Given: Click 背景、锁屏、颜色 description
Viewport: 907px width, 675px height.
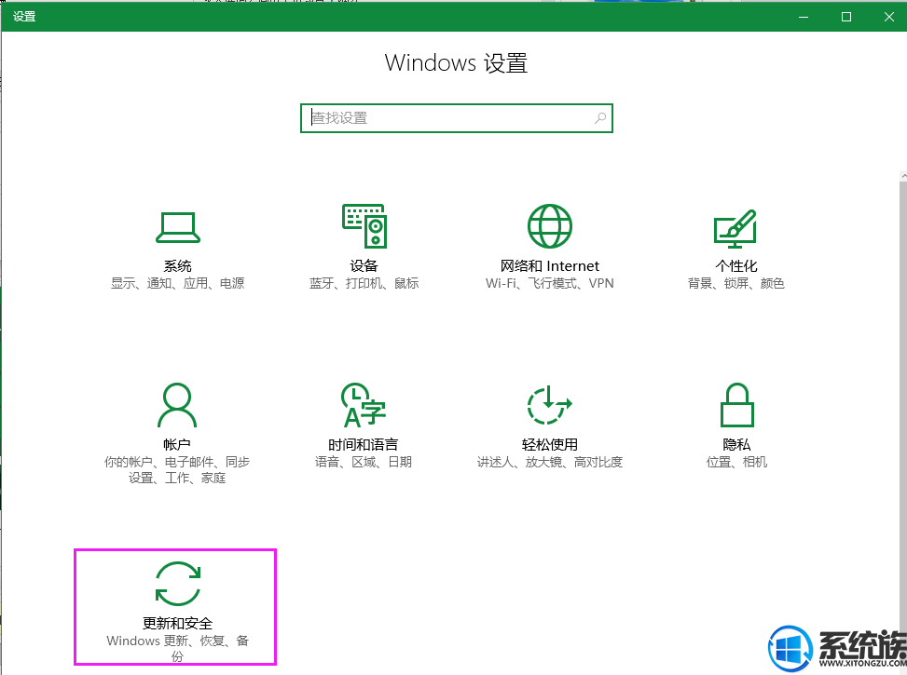Looking at the screenshot, I should point(735,283).
